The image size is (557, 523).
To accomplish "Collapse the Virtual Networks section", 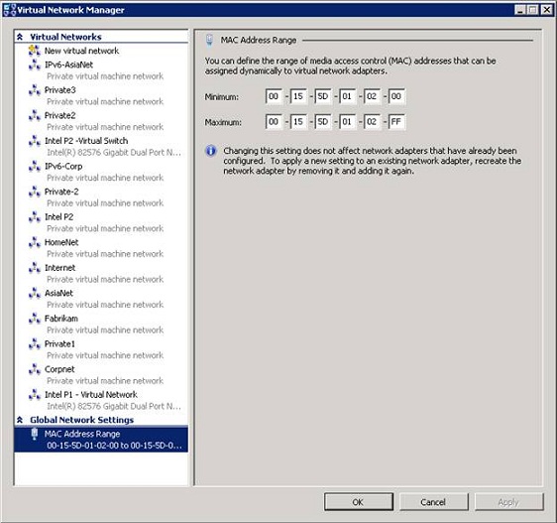I will [20, 37].
